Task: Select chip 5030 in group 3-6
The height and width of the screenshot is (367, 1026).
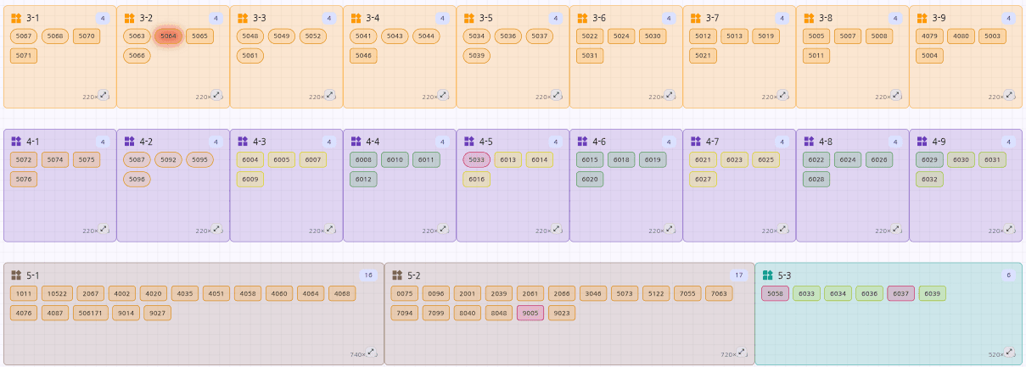Action: (653, 36)
